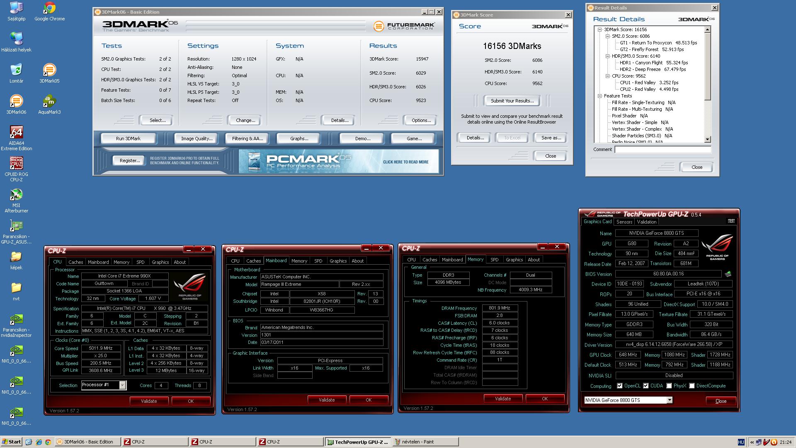This screenshot has width=796, height=448.
Task: Toggle the PhysX checkbox in GPU-Z
Action: [x=669, y=386]
